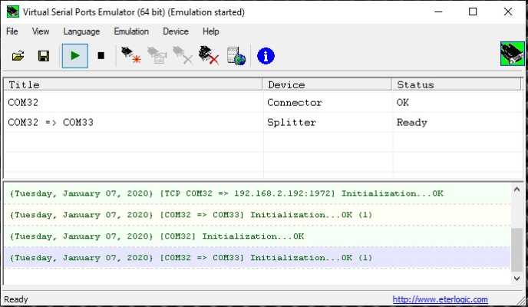Click the blue About info icon
Screen dimensions: 528x307
(x=266, y=56)
